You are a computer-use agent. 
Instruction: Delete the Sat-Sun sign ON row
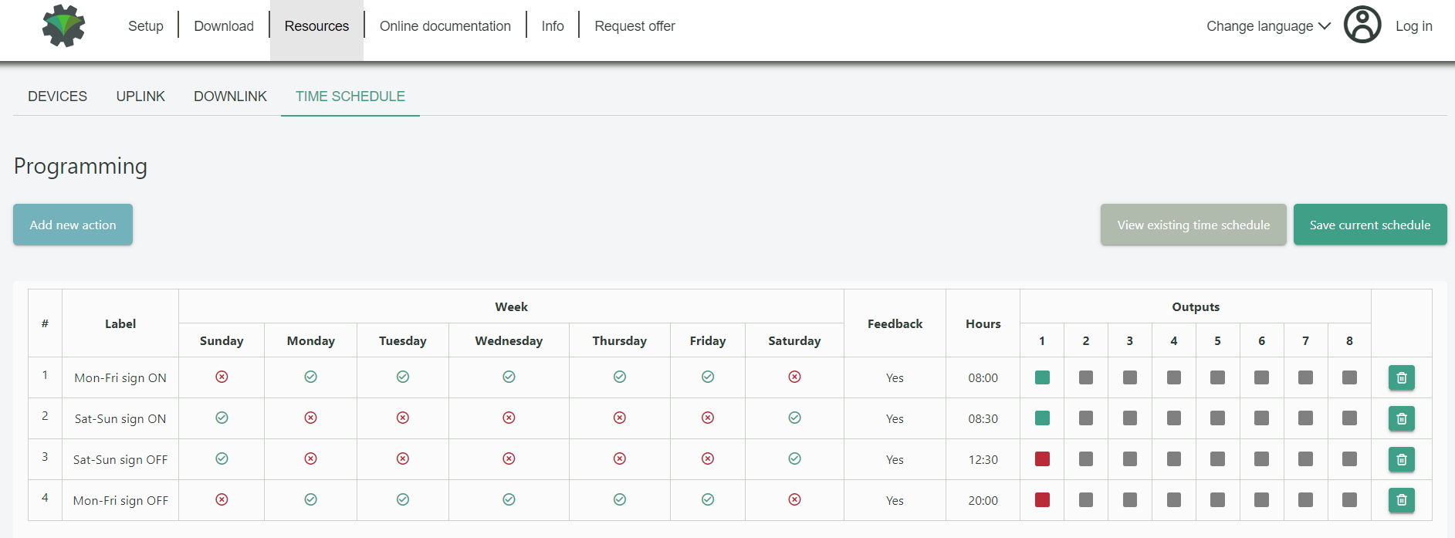point(1401,419)
